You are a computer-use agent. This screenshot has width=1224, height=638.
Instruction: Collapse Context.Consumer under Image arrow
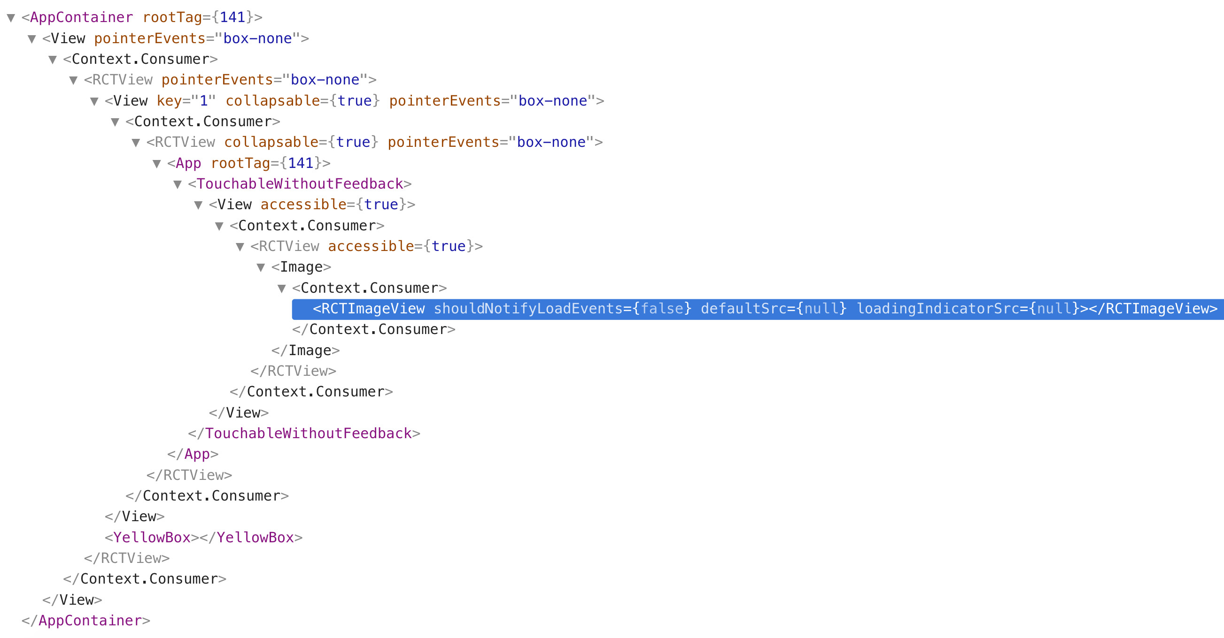(282, 289)
